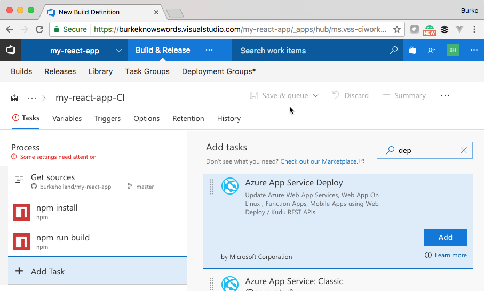Image resolution: width=484 pixels, height=291 pixels.
Task: Expand the Save & queue dropdown
Action: (315, 96)
